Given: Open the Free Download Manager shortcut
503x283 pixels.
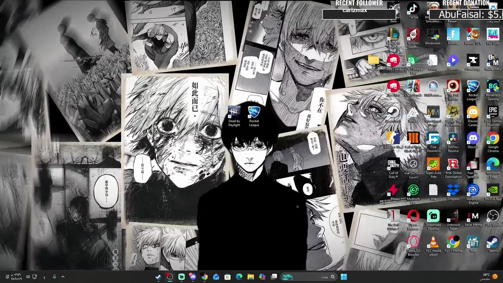Looking at the screenshot, I should point(433,142).
